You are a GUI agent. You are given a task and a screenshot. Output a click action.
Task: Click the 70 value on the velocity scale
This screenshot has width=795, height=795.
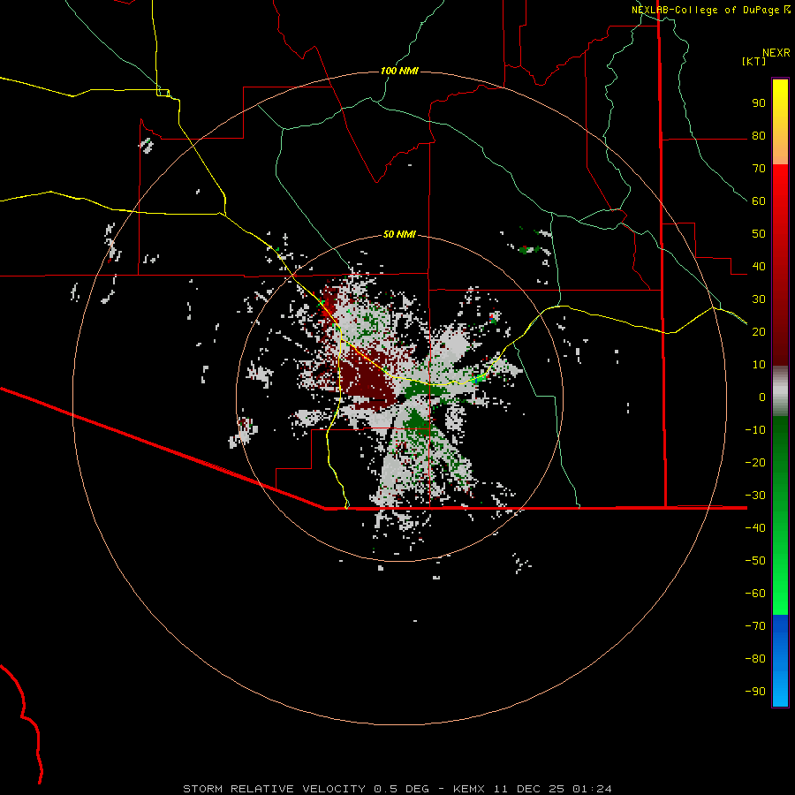pyautogui.click(x=759, y=169)
